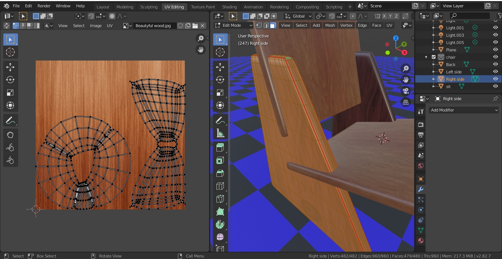
Task: Select the Grab tool in UV editor
Action: (10, 135)
